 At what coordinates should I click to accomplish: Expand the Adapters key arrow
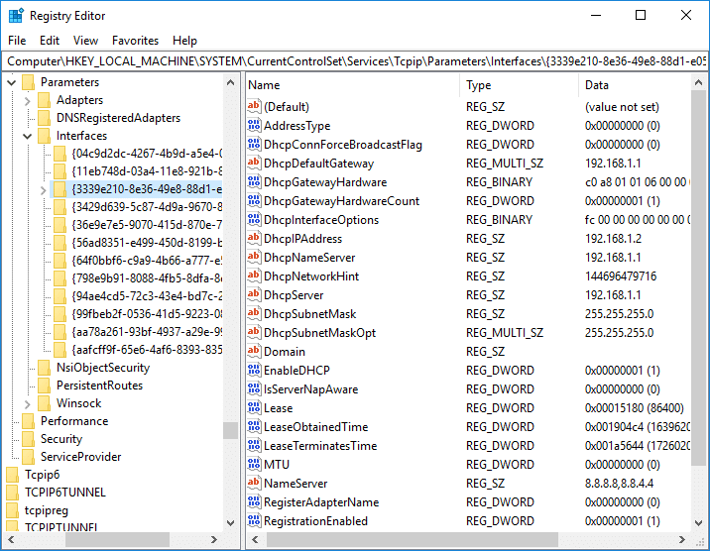click(27, 100)
